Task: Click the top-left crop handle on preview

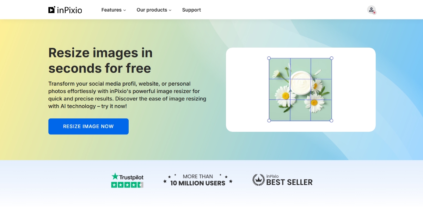Action: [x=269, y=58]
